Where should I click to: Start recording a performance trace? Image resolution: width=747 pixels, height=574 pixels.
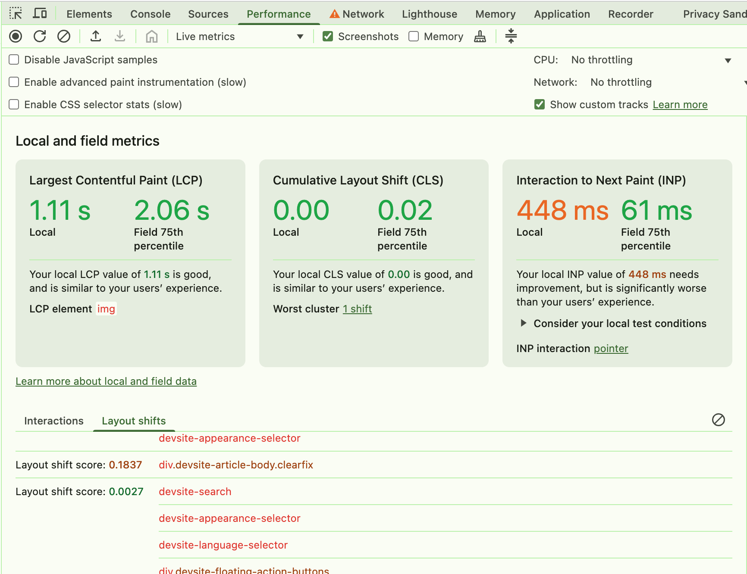pyautogui.click(x=16, y=36)
